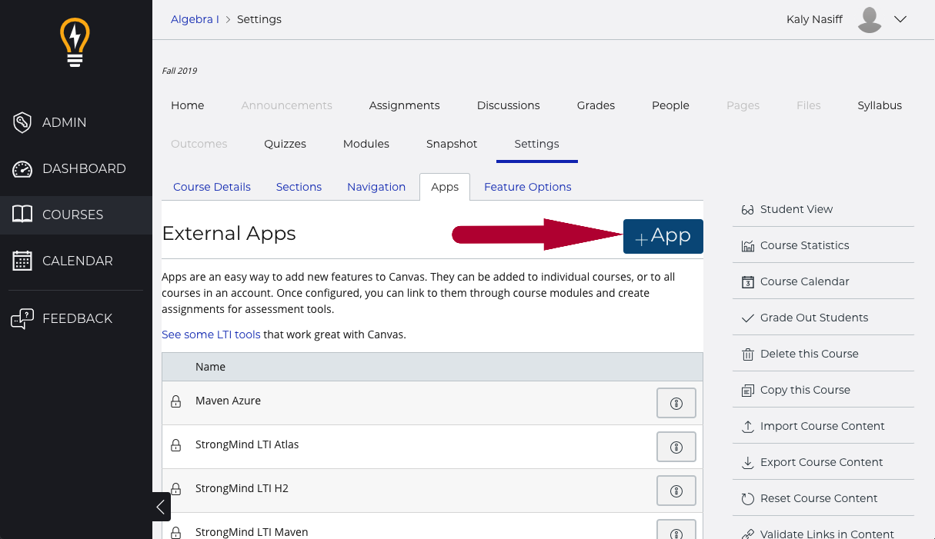Click the info icon for StrongMind LTI Atlas
Screen dimensions: 935x539
676,448
